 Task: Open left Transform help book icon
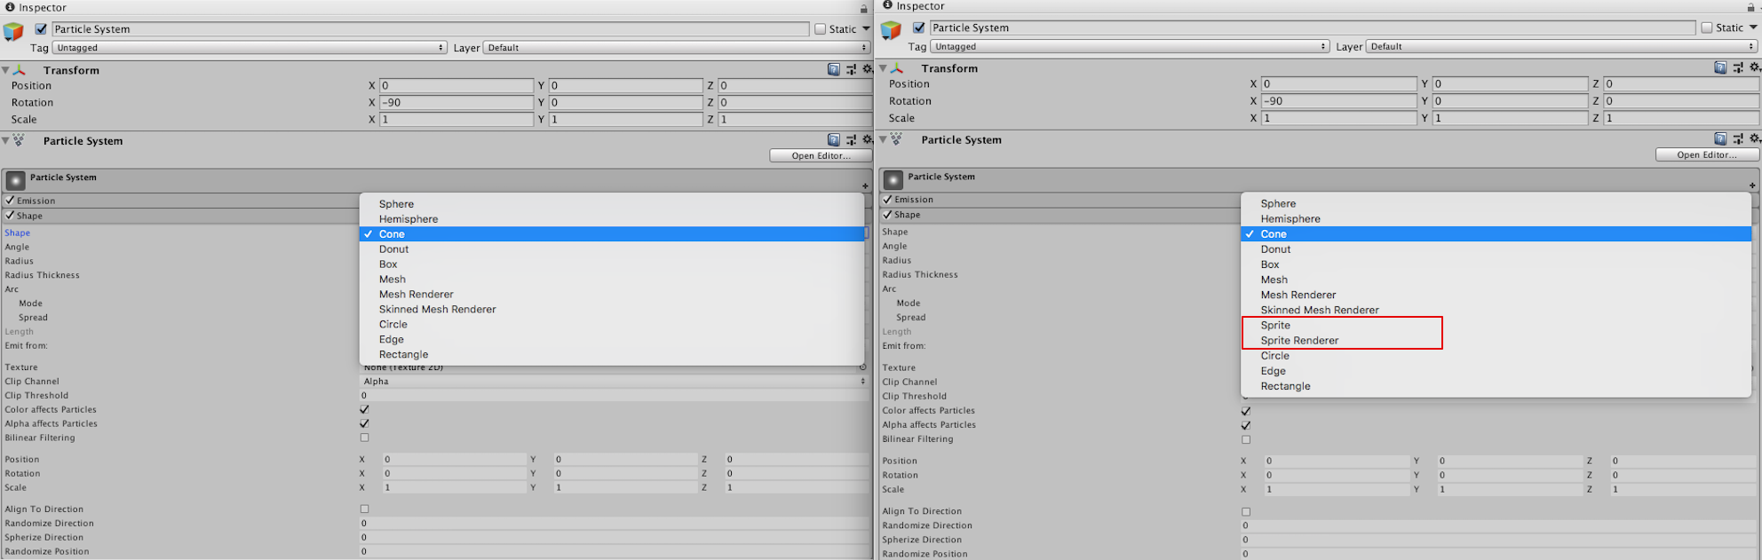coord(833,69)
